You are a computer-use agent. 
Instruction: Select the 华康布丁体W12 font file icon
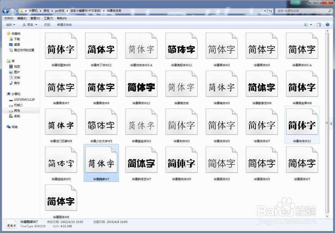tap(101, 46)
